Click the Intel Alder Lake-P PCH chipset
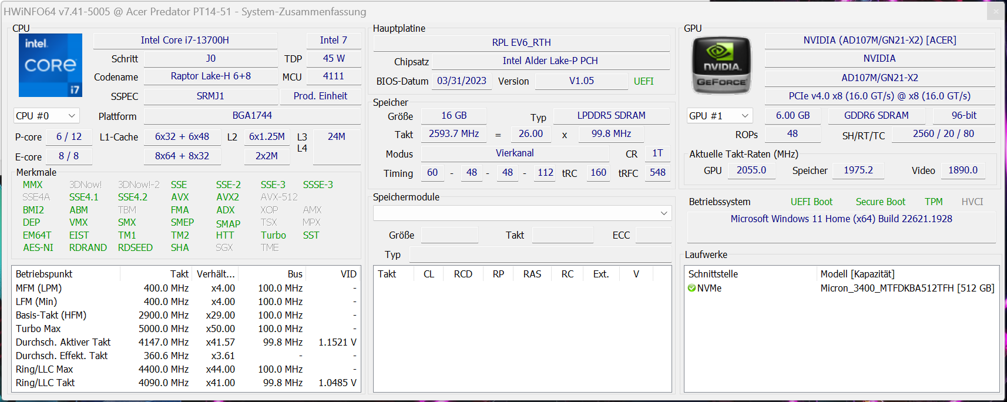The image size is (1007, 402). (x=551, y=61)
